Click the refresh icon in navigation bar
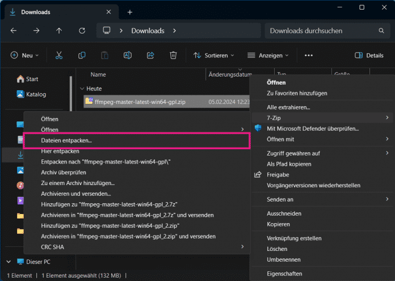The width and height of the screenshot is (395, 281). (82, 31)
